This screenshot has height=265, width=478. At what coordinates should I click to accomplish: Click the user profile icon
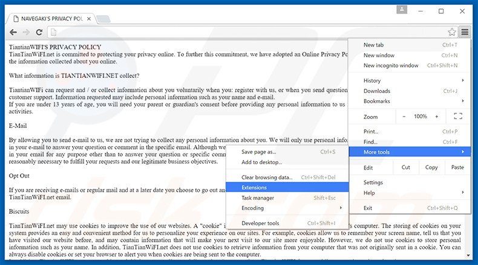(x=402, y=10)
